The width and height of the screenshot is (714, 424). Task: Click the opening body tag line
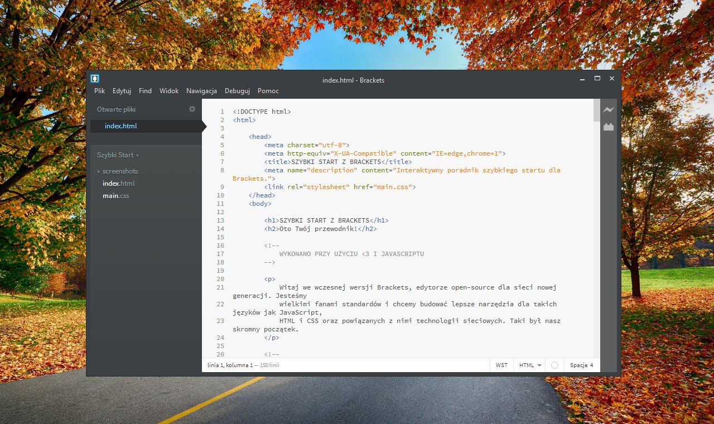point(260,204)
